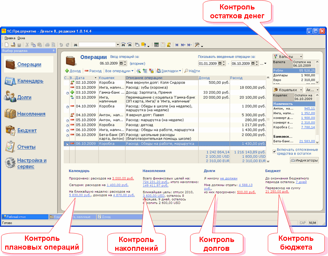Click the Undo arrow icon
Screen dimensions: 328x256
point(61,44)
